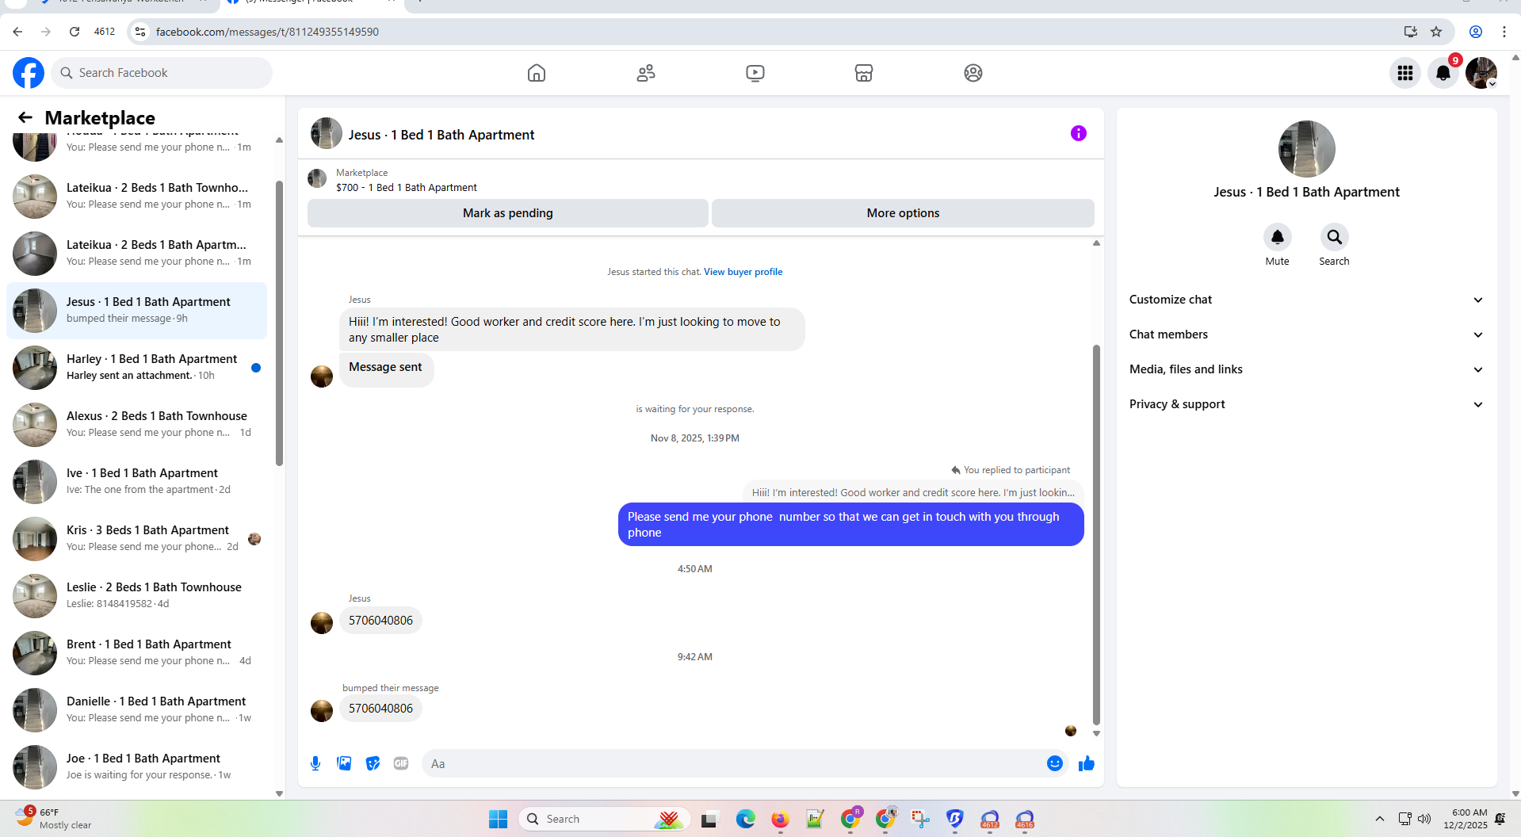The height and width of the screenshot is (837, 1521).
Task: Open the Facebook Home icon
Action: tap(537, 73)
